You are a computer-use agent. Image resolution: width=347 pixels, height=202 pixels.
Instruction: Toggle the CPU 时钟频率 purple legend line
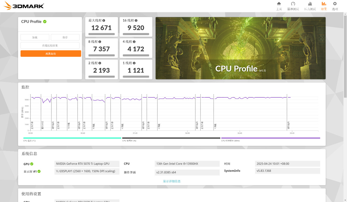coord(270,138)
